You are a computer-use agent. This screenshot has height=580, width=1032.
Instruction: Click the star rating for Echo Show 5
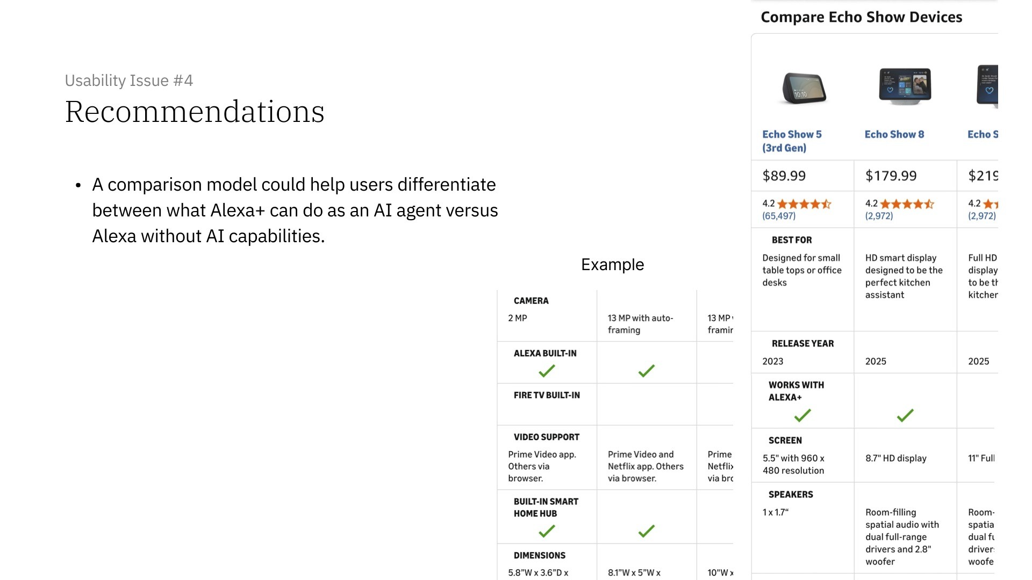pos(804,204)
